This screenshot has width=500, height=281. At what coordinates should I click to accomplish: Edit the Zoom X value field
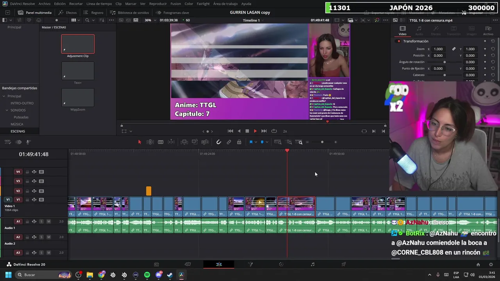click(438, 49)
